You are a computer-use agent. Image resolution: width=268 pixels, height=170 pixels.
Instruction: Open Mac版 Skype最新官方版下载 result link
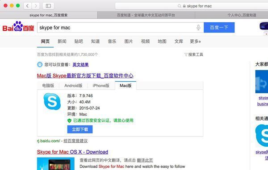85,75
